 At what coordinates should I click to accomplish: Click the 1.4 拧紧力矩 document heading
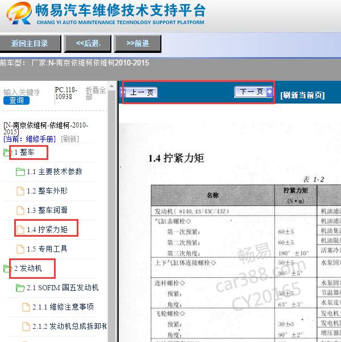click(x=176, y=158)
